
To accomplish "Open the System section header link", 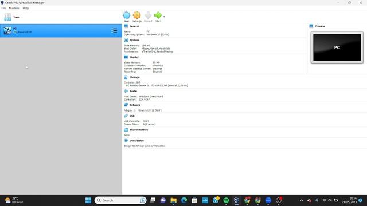I will click(134, 40).
